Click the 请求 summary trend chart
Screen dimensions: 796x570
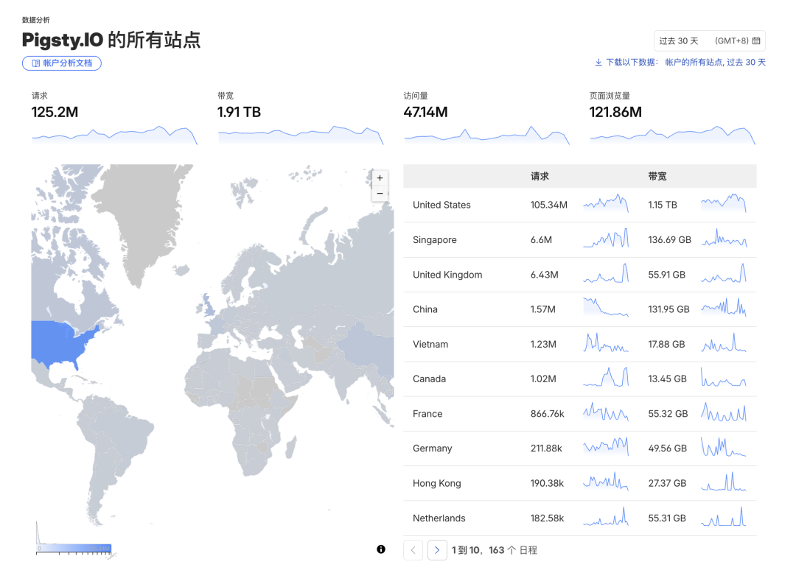(x=115, y=136)
